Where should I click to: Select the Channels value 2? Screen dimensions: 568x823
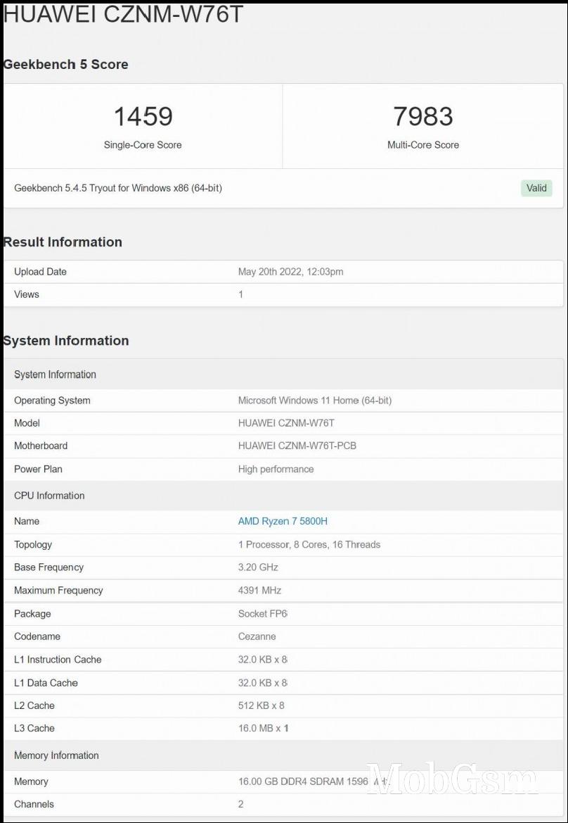pos(240,804)
